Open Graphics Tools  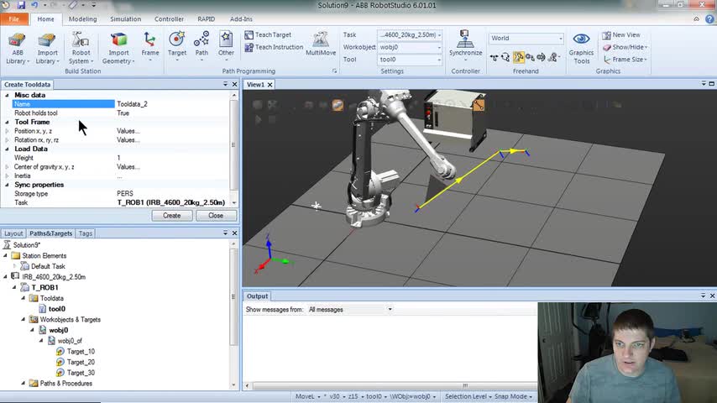581,48
